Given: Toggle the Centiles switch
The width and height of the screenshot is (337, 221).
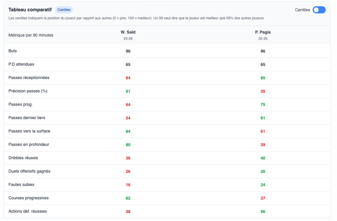Looking at the screenshot, I should coord(319,10).
